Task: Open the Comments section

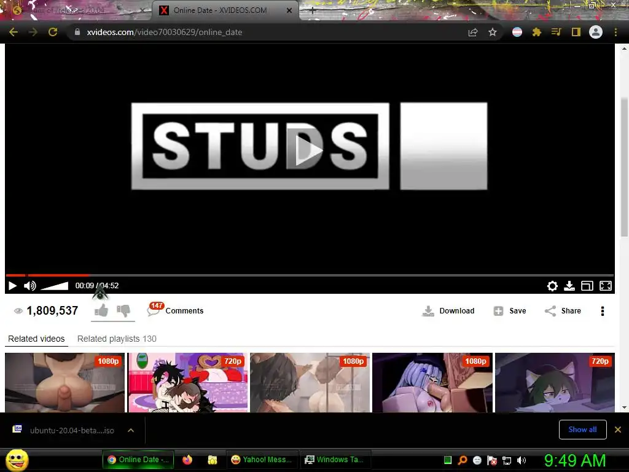Action: 175,310
